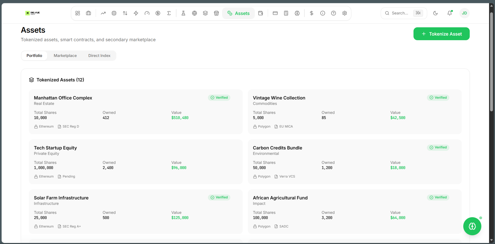Open the gauge speedometer icon
Viewport: 495px width, 244px height.
tap(147, 13)
